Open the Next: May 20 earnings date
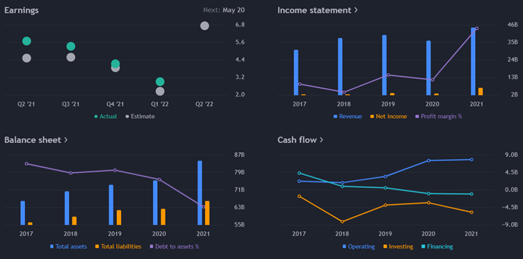 (224, 10)
